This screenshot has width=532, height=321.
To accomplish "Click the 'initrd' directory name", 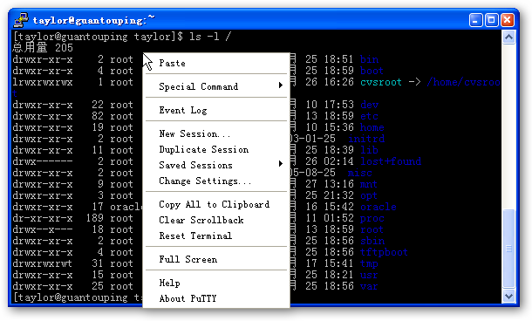I will [366, 139].
